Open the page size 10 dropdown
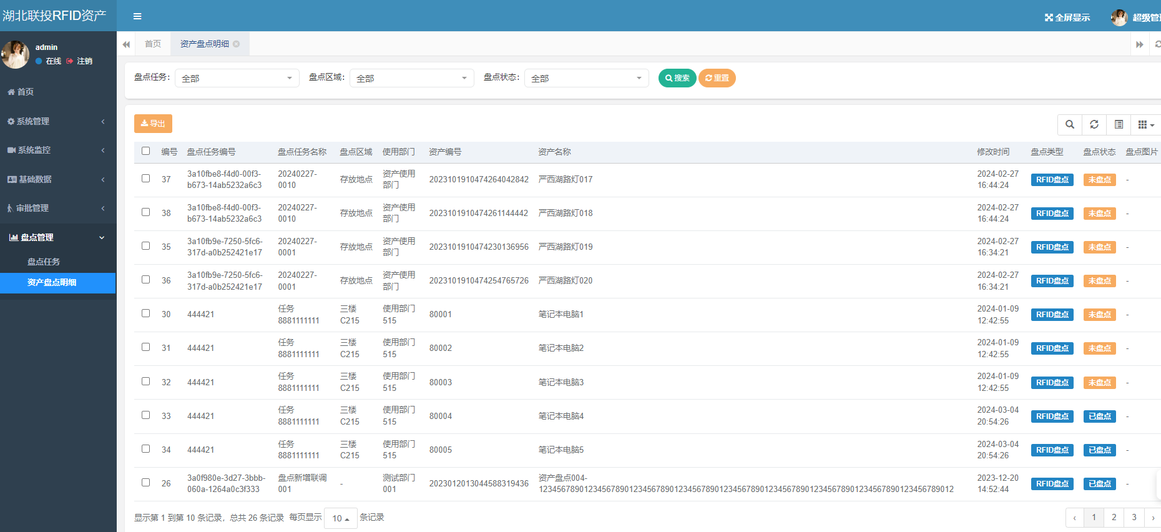1161x532 pixels. [341, 518]
